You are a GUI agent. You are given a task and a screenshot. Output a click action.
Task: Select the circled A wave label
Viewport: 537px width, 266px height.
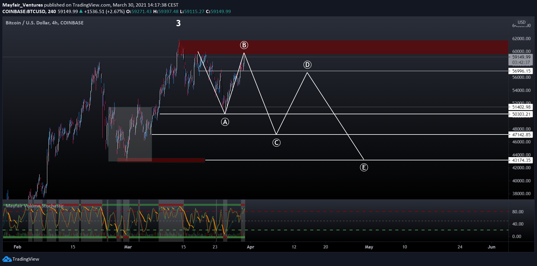click(225, 122)
